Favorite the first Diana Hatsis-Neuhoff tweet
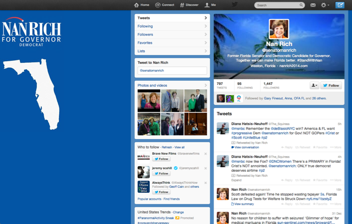 [x=320, y=147]
